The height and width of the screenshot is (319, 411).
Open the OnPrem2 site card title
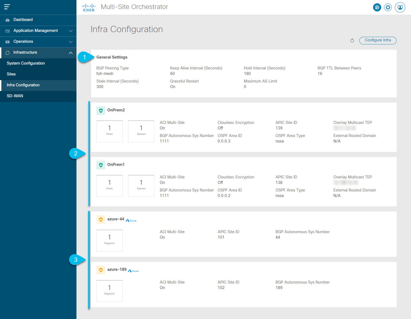click(116, 110)
